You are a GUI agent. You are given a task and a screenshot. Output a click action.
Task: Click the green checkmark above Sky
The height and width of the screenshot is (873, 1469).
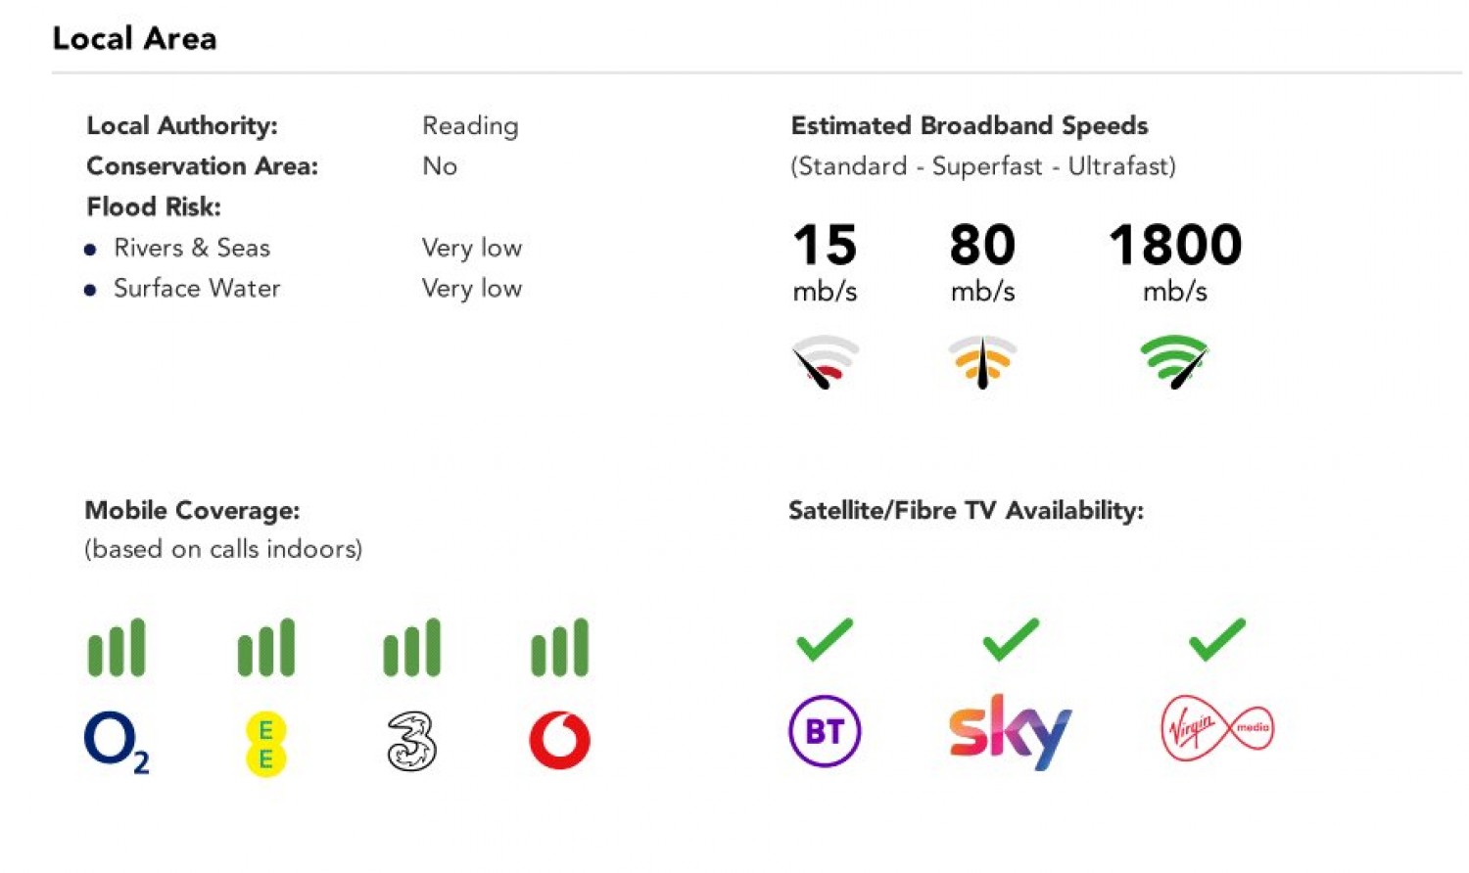(1010, 640)
